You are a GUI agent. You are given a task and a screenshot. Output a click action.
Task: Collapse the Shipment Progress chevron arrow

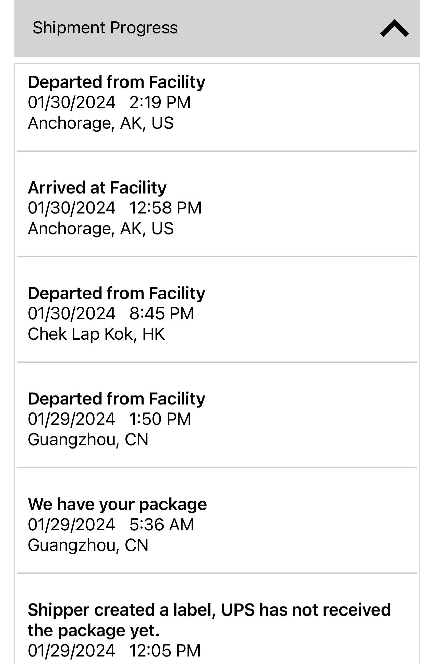tap(394, 28)
